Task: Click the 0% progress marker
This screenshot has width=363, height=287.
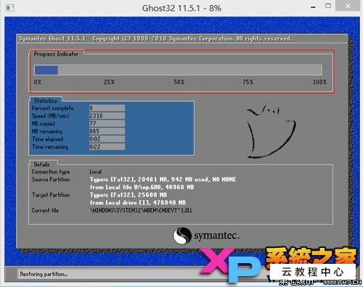Action: pyautogui.click(x=38, y=82)
